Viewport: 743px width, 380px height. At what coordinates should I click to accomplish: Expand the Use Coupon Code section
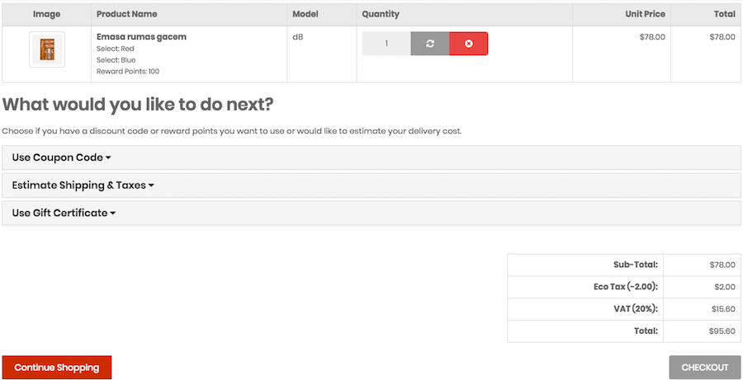[61, 157]
